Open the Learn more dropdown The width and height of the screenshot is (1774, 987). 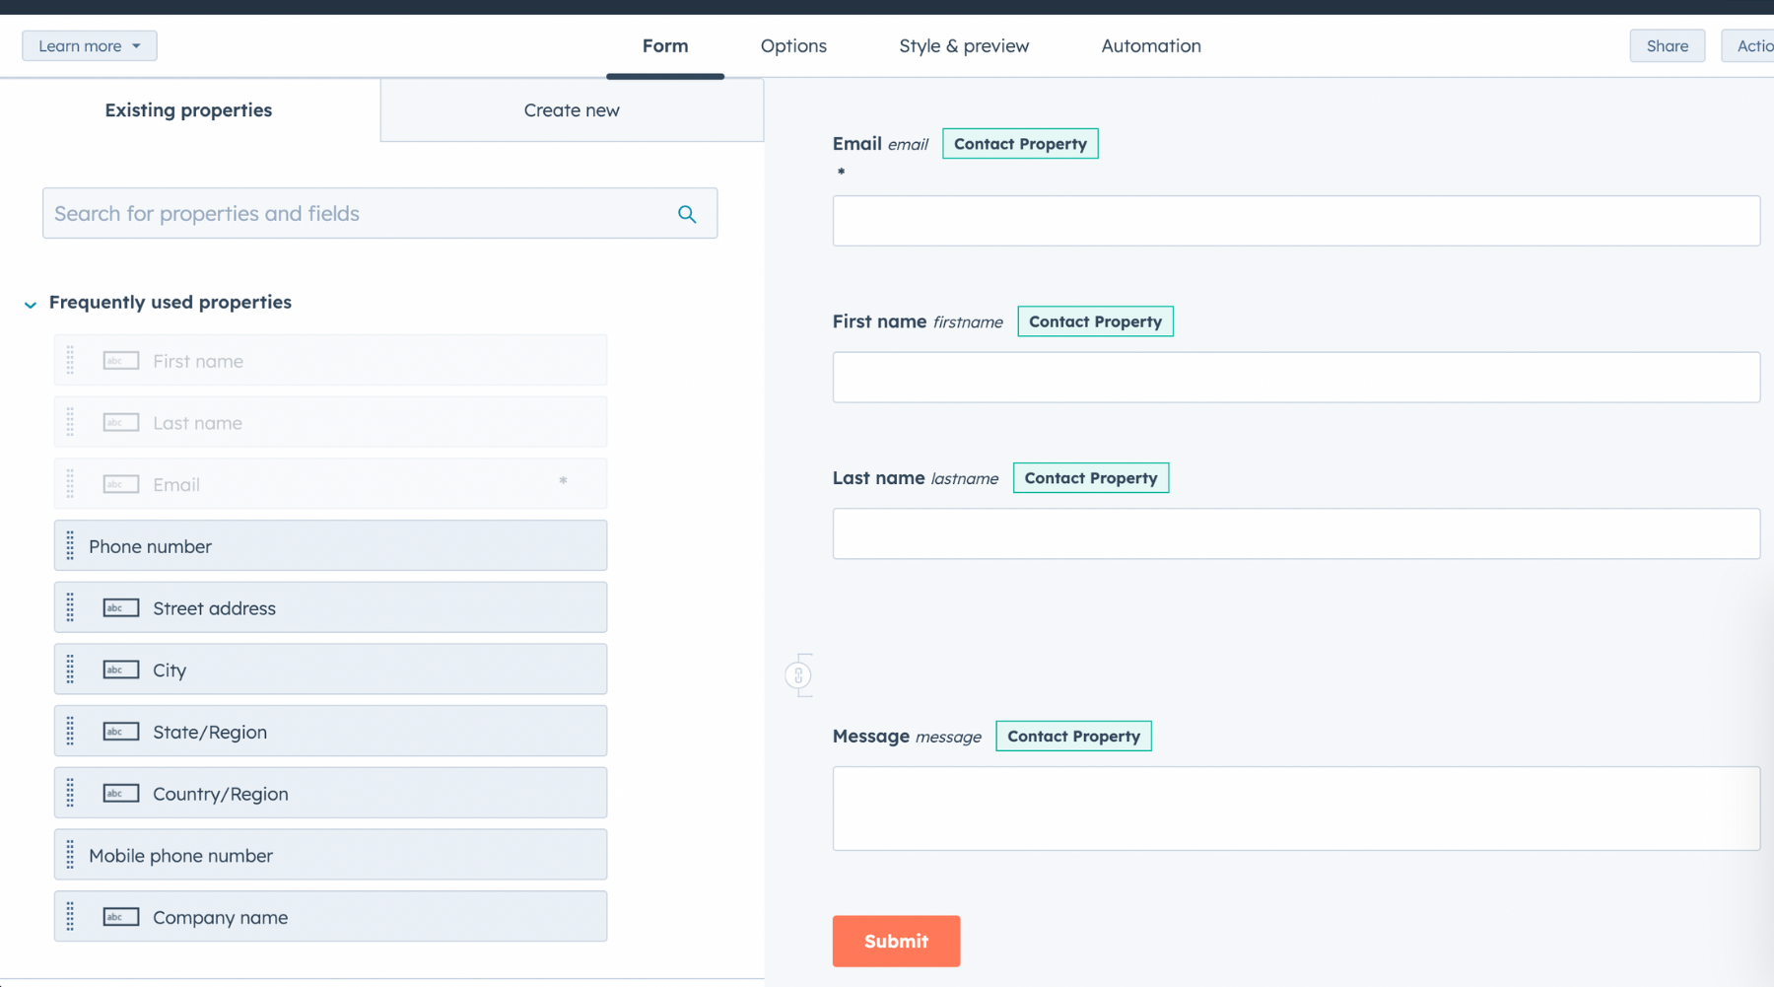tap(89, 46)
